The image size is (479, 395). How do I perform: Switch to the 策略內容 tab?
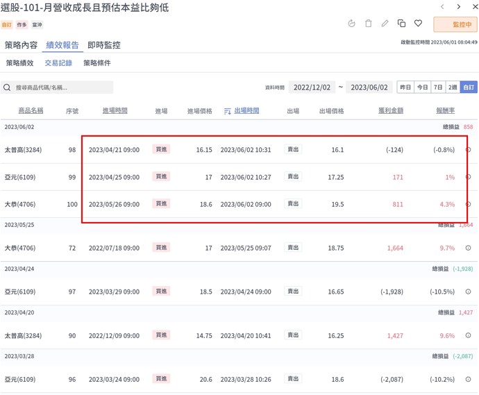click(21, 45)
